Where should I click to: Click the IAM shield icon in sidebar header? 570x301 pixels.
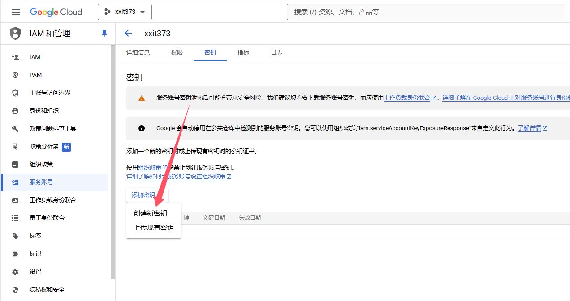[x=16, y=34]
